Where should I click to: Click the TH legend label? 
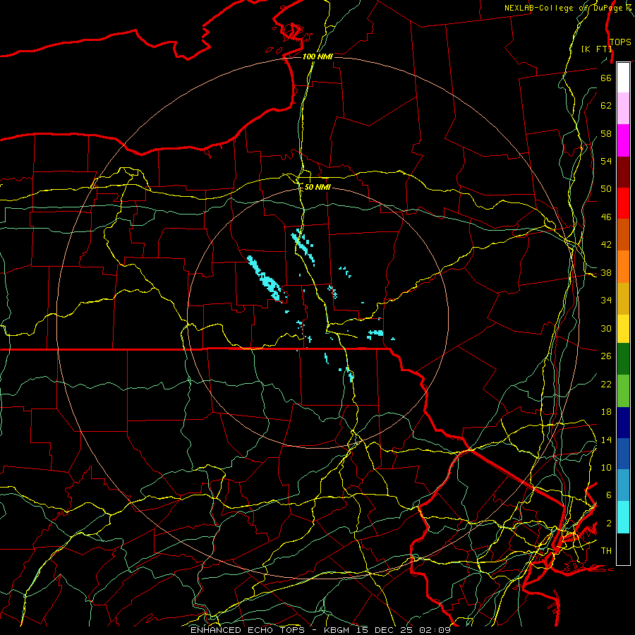click(606, 551)
